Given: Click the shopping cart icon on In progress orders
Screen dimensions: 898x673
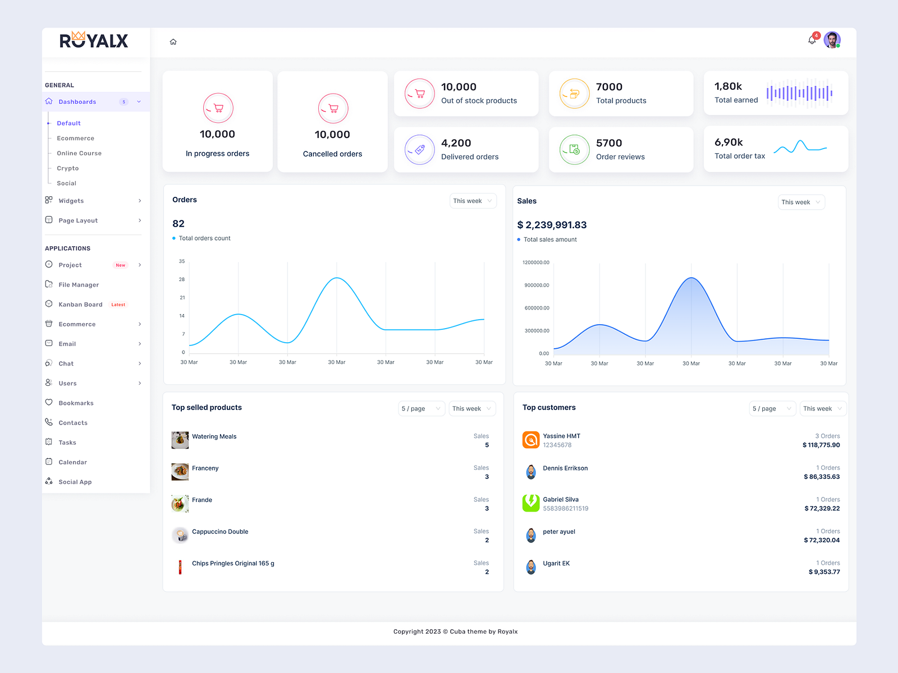Looking at the screenshot, I should pyautogui.click(x=218, y=108).
